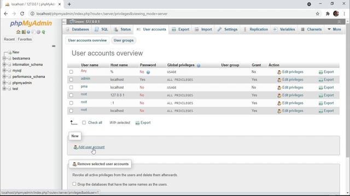The image size is (350, 196).
Task: Open the Replication tab
Action: (x=255, y=29)
